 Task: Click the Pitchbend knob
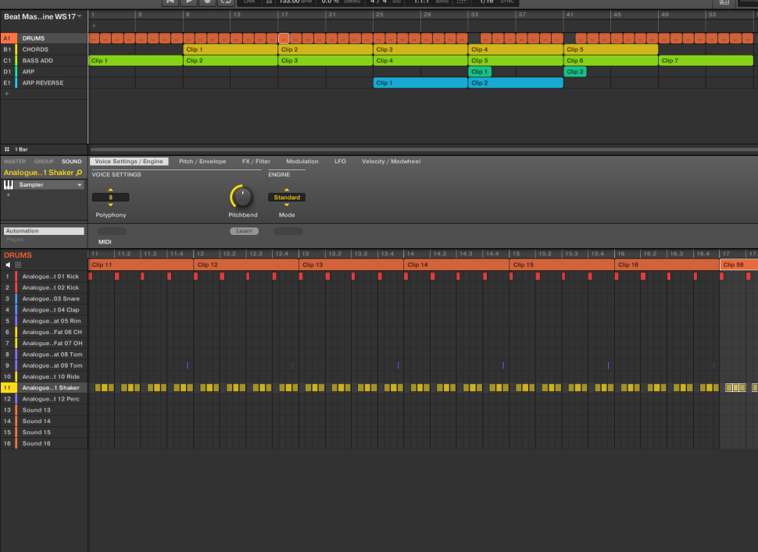pos(242,197)
